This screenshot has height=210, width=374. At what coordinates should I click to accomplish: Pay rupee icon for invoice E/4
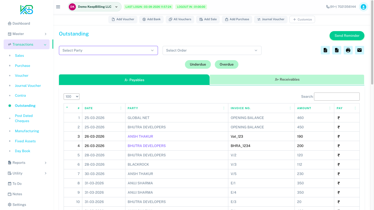point(339,192)
